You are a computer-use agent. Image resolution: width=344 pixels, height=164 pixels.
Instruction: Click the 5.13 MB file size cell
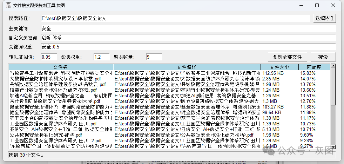(x=271, y=130)
